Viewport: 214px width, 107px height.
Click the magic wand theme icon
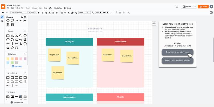point(76,12)
